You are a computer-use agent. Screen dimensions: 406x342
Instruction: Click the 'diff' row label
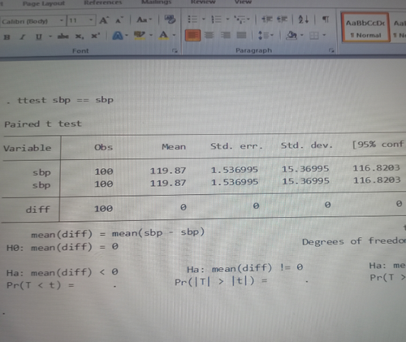click(x=37, y=210)
